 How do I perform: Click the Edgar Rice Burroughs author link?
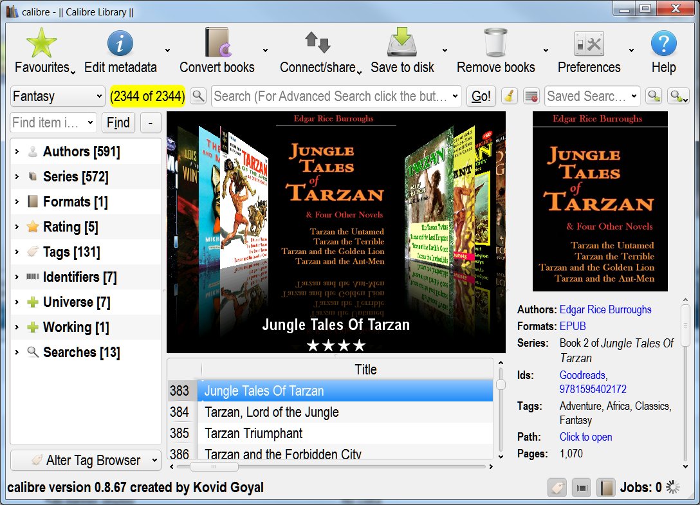[x=605, y=309]
